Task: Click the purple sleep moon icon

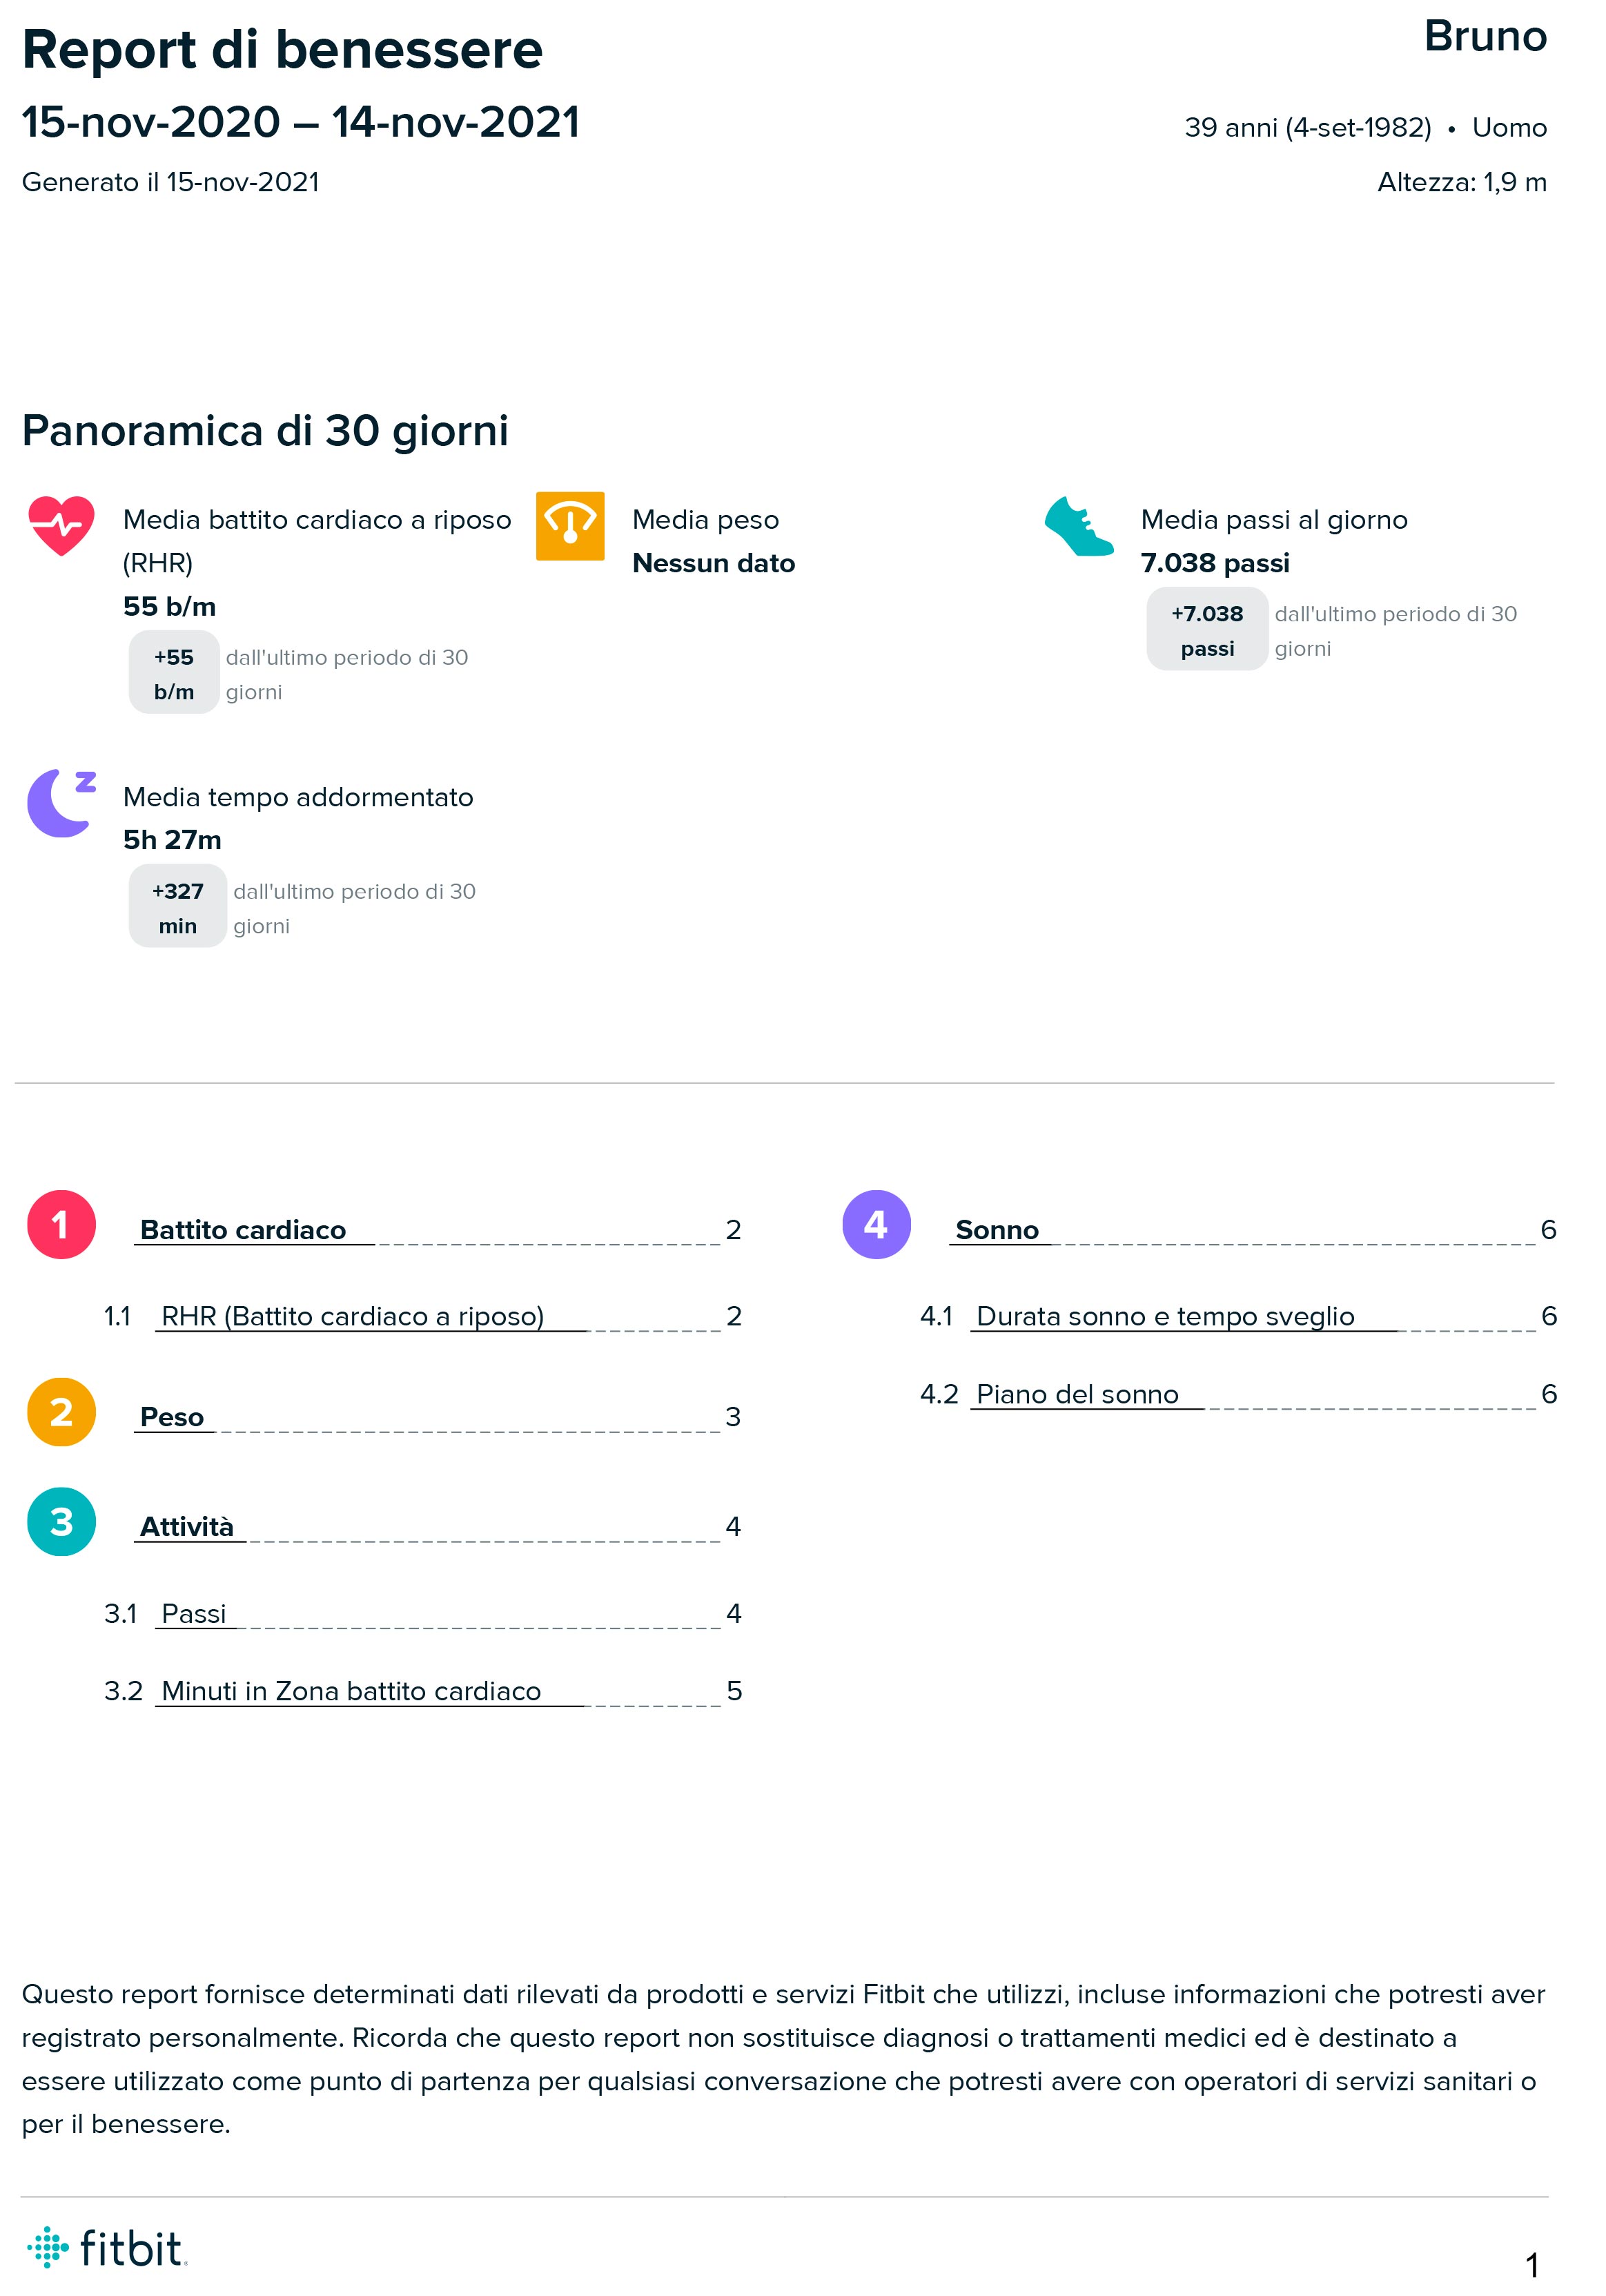Action: (62, 803)
